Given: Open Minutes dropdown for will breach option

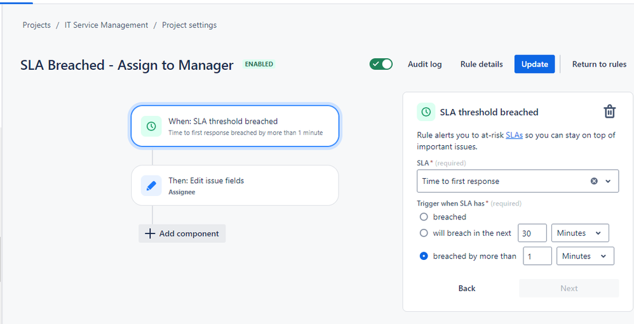Looking at the screenshot, I should (x=579, y=233).
